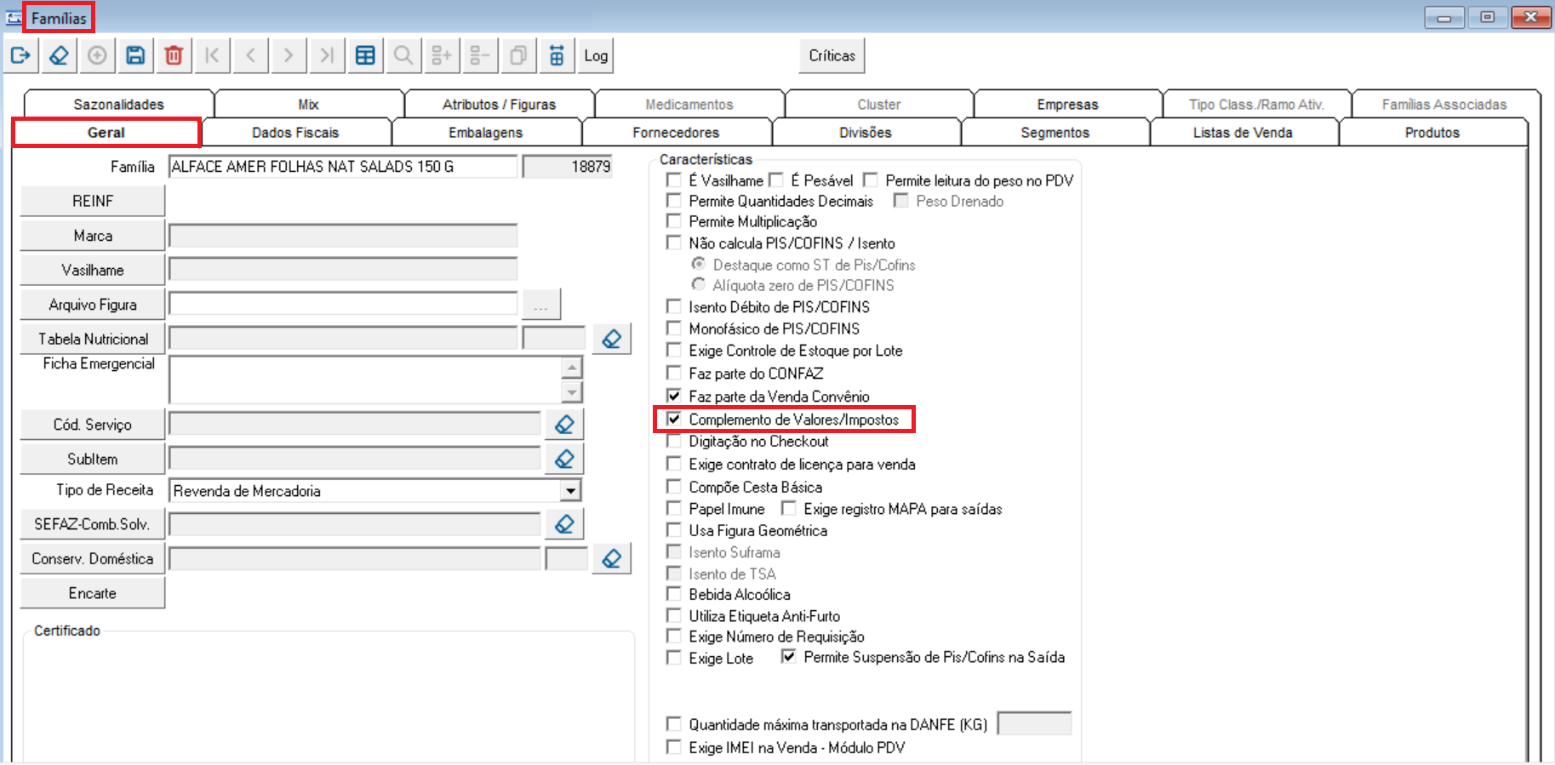The width and height of the screenshot is (1555, 765).
Task: Clear the Tabela Nutricional field with eraser icon
Action: pos(611,339)
